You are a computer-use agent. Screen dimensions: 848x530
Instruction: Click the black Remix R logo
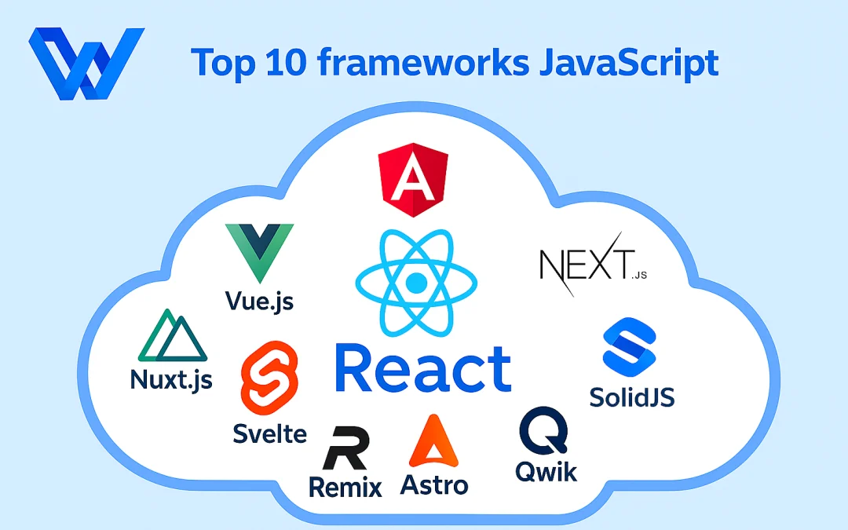pyautogui.click(x=346, y=448)
